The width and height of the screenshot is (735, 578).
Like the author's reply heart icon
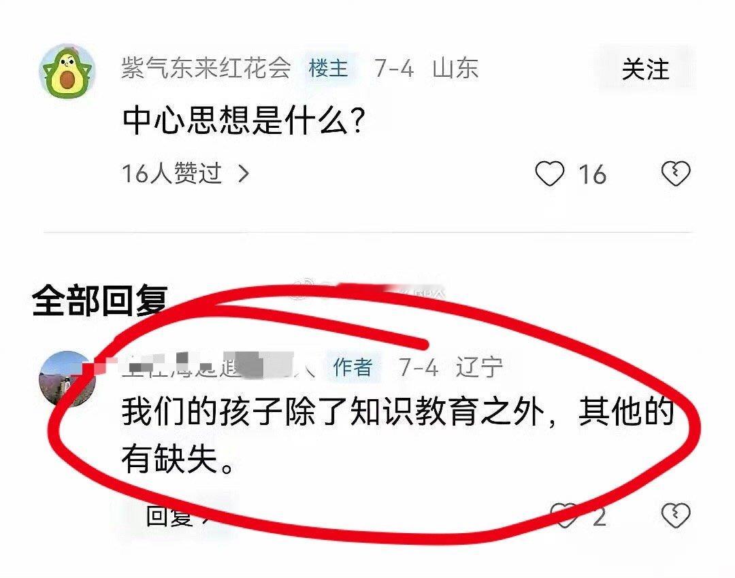(x=563, y=515)
